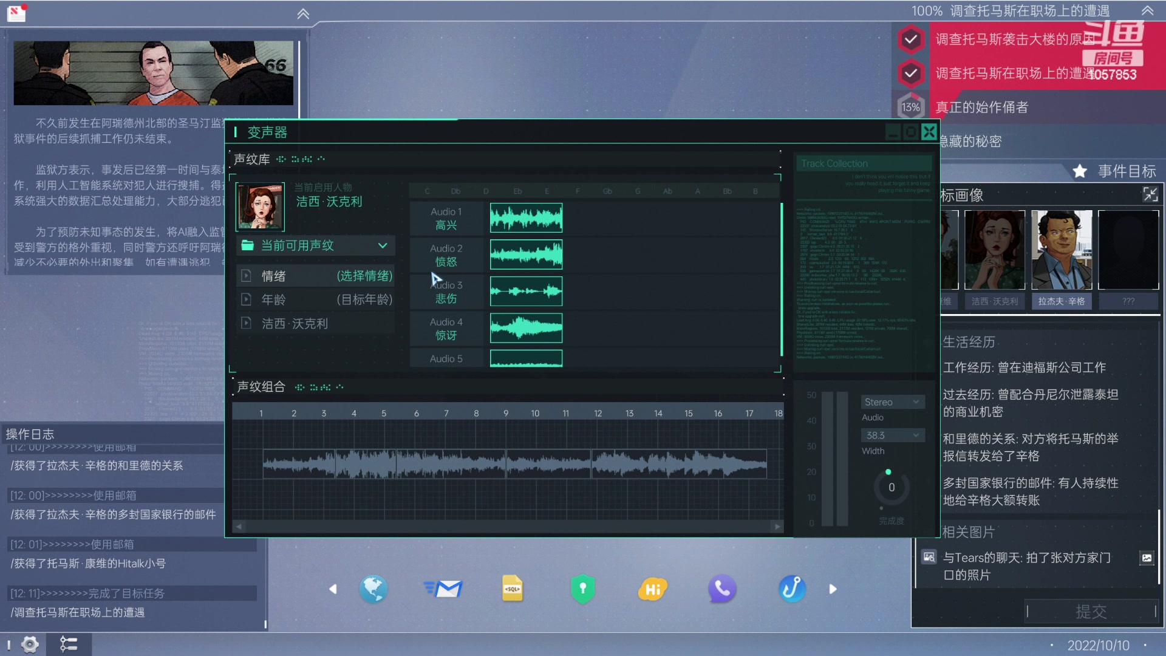The image size is (1166, 656).
Task: Open log entry 获得了拉杰夫·辛格的多封国家银行的邮件
Action: coord(114,514)
